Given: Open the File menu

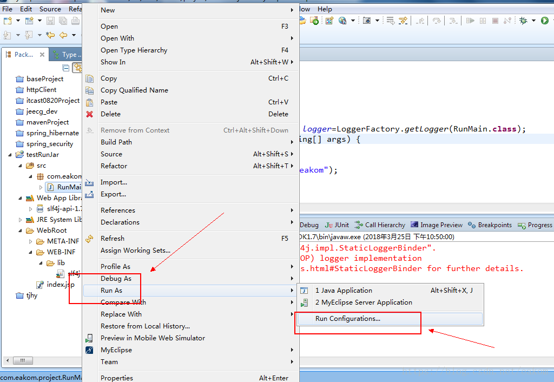Looking at the screenshot, I should point(7,9).
